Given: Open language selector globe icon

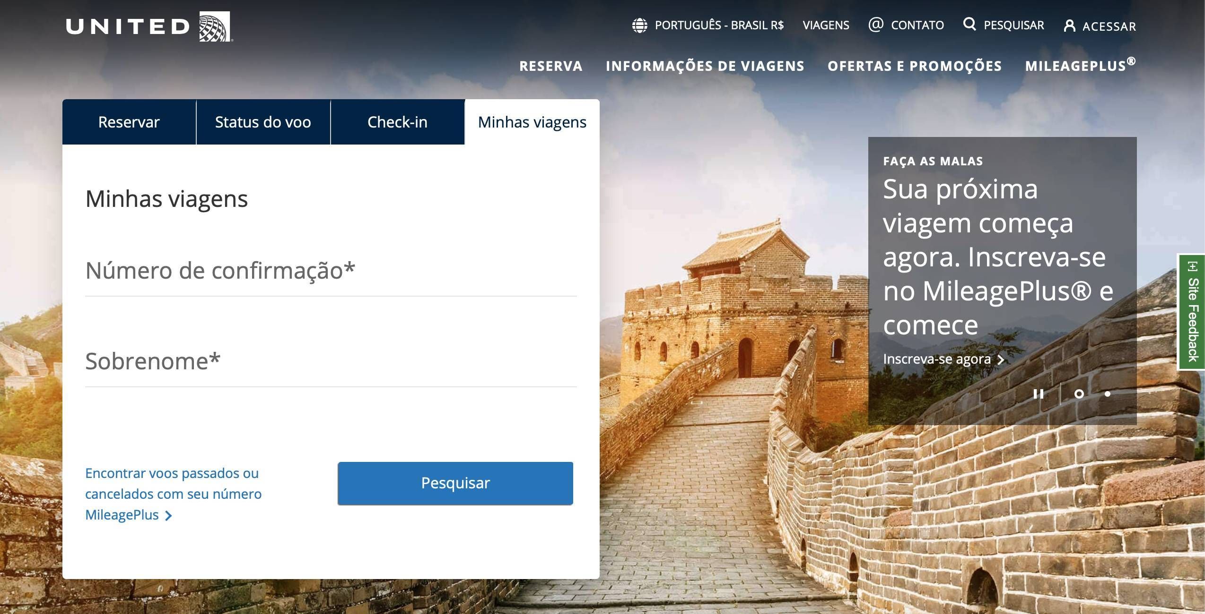Looking at the screenshot, I should pos(639,26).
